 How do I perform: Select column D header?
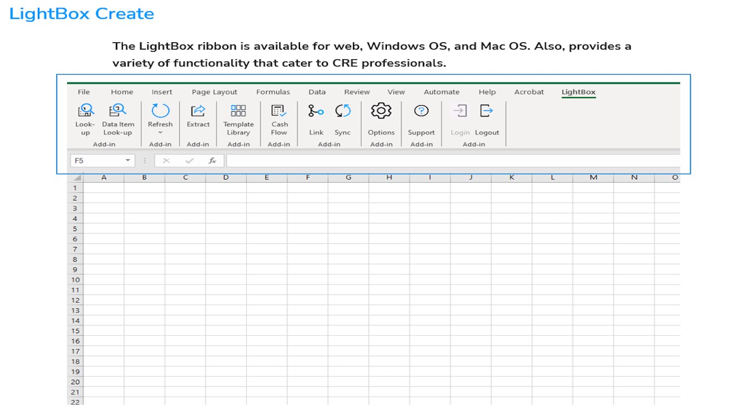(226, 177)
